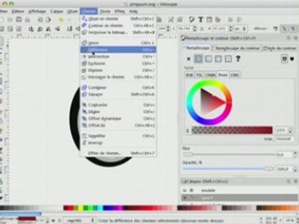Select the pattern fill icon
Screen dimensions: 299x224
pos(228,59)
